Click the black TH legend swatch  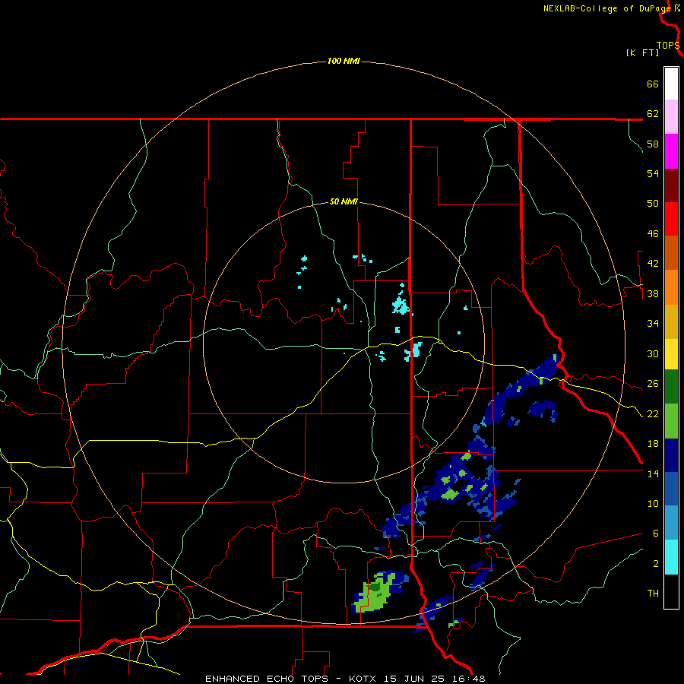point(671,591)
